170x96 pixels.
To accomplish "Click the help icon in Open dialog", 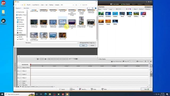I will (x=96, y=8).
